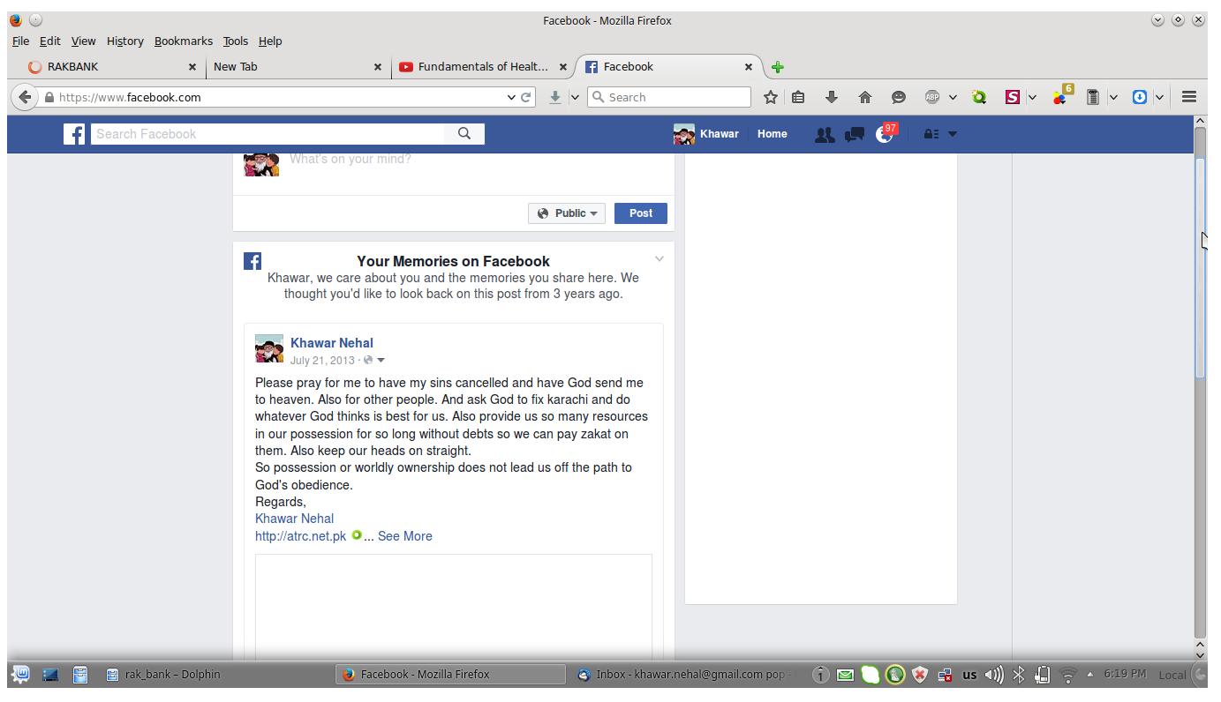Click the blue Post button

[641, 213]
